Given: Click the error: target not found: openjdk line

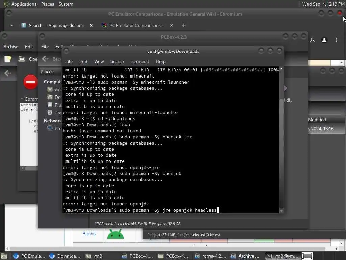Looking at the screenshot, I should point(106,204).
